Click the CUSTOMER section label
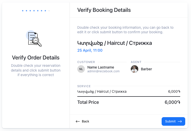The image size is (191, 131). coord(86,62)
